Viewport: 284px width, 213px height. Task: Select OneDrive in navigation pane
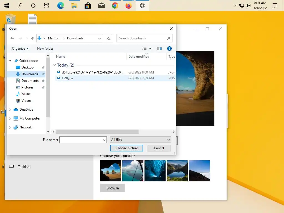[x=26, y=110]
